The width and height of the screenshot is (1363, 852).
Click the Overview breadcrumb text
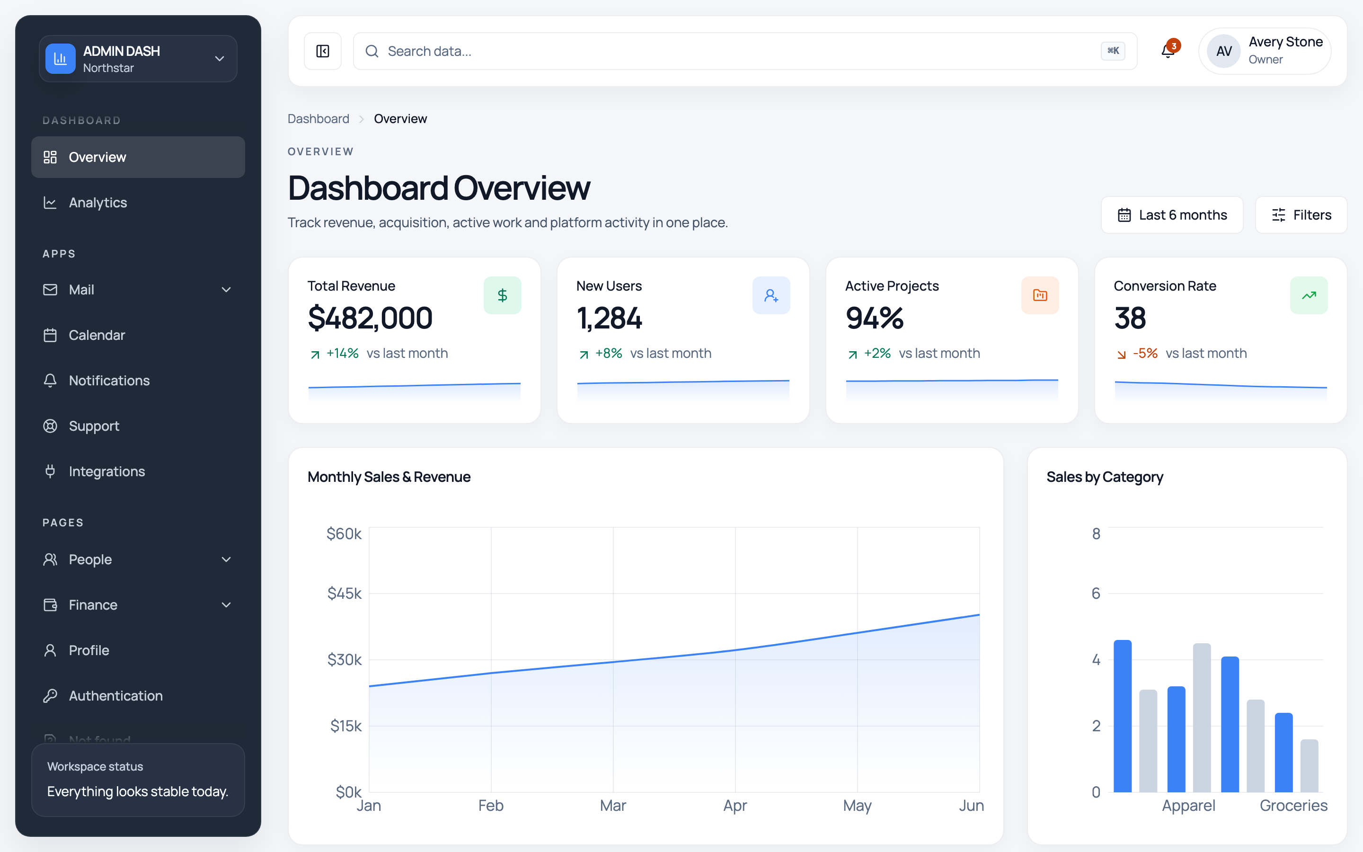coord(400,119)
